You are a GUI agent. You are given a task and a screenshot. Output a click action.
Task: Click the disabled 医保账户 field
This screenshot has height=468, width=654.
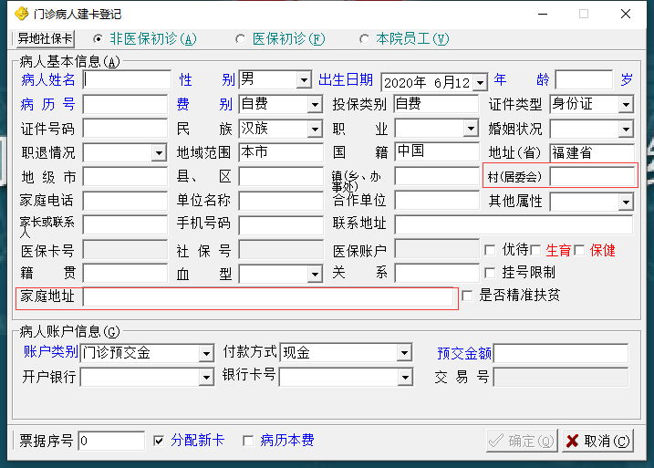(437, 249)
